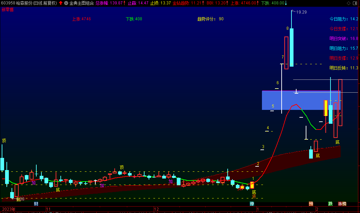The image size is (360, 213).
Task: Click the 新零售 sector label
Action: [7, 9]
